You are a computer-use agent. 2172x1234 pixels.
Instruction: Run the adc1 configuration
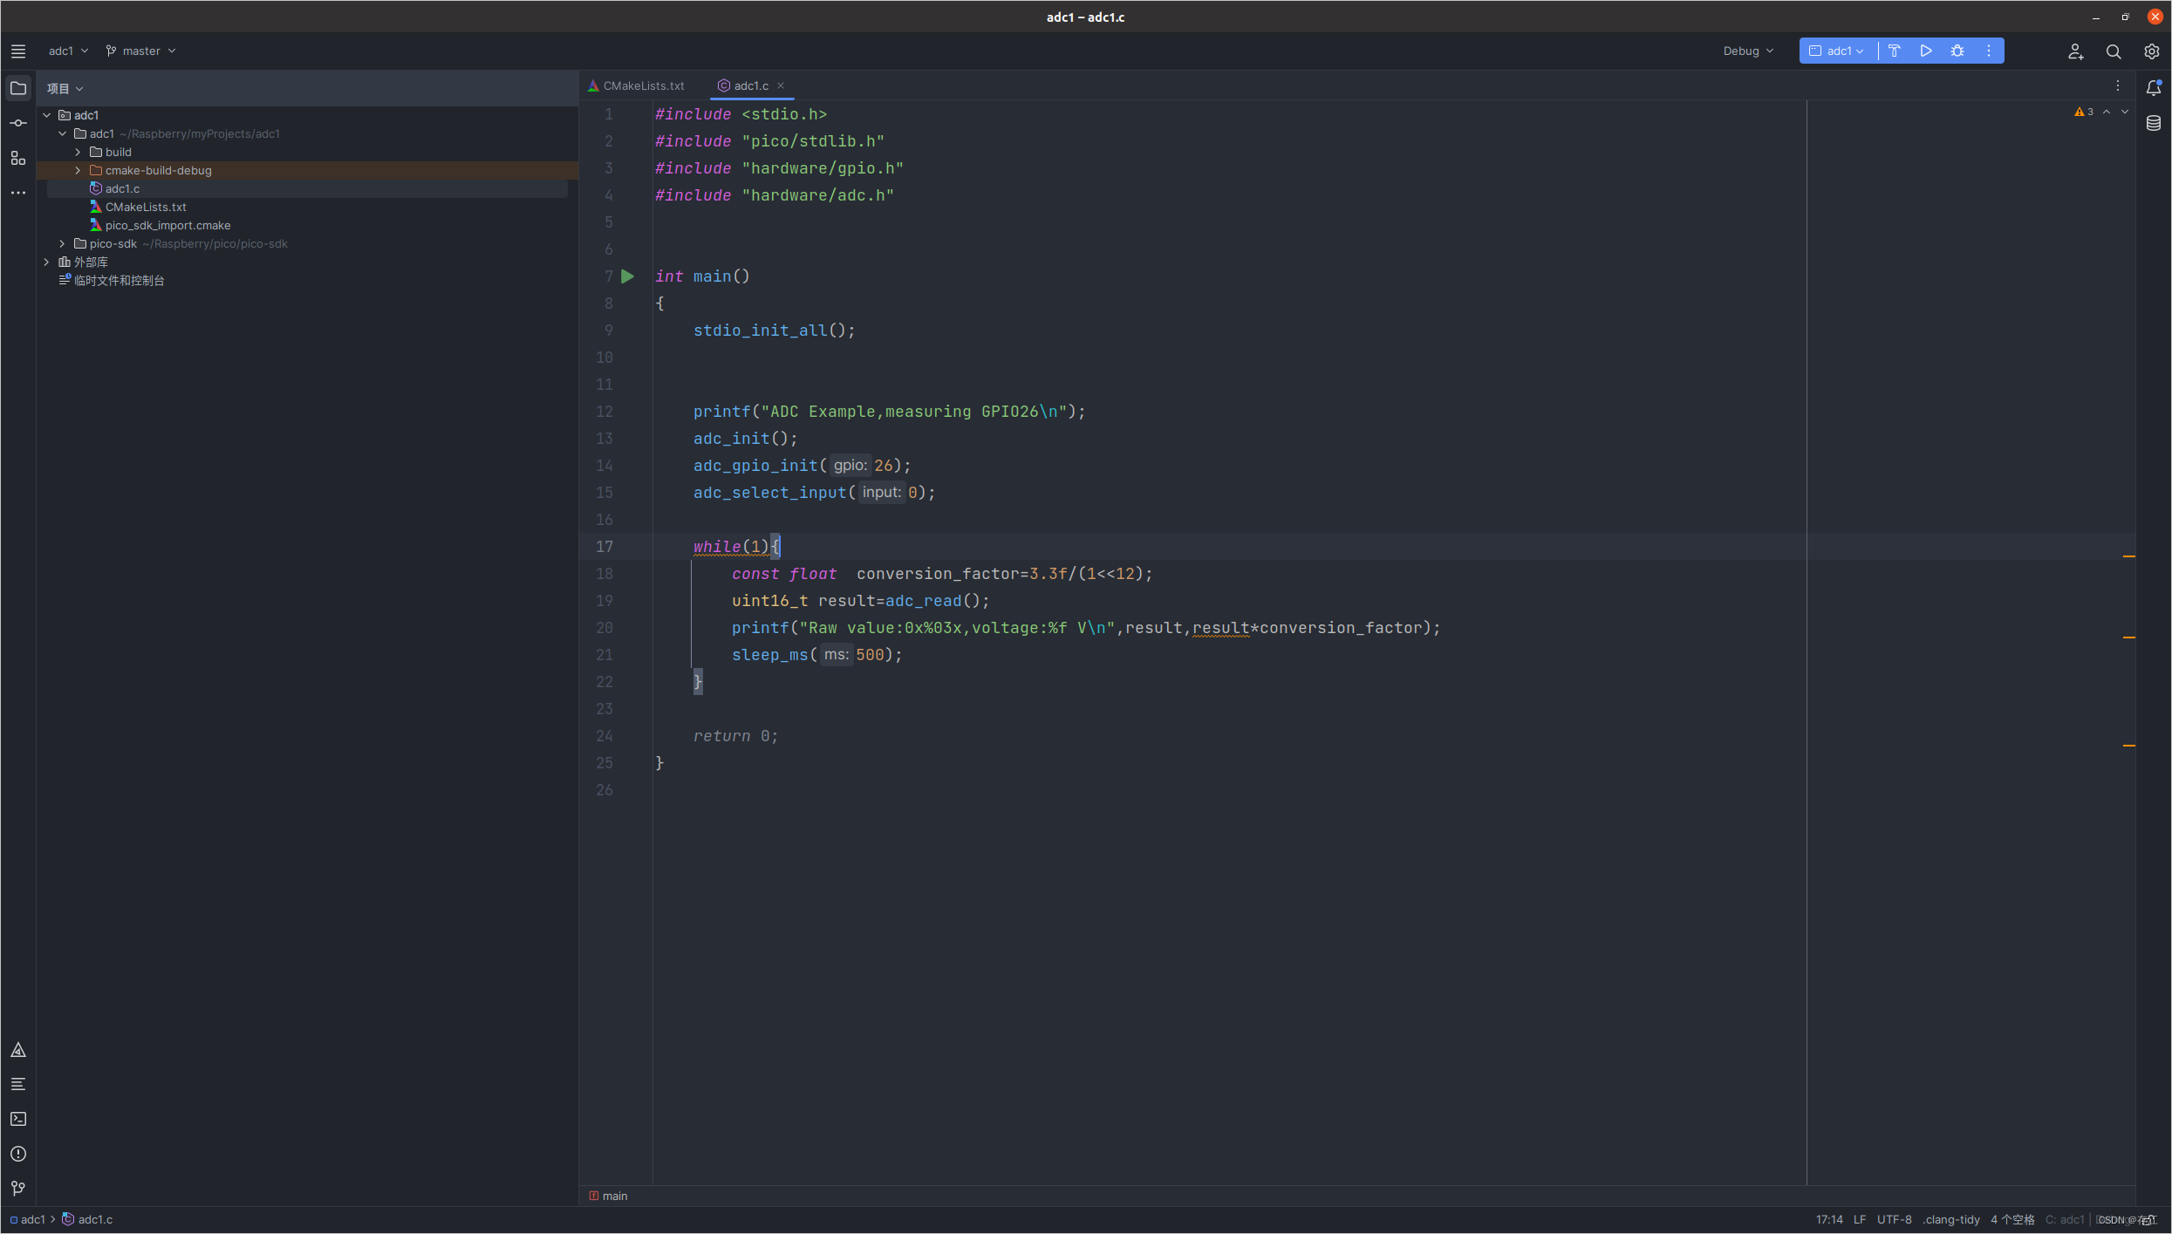1925,51
